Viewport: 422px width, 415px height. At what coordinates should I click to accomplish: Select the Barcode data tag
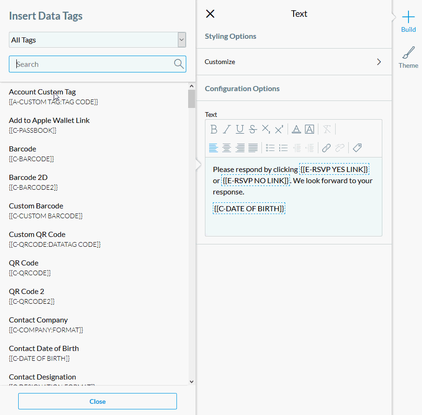coord(22,149)
